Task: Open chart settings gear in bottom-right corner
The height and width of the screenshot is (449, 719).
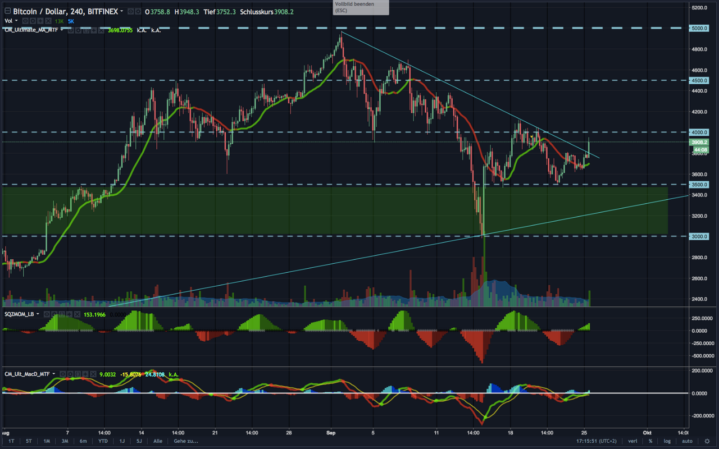Action: point(707,441)
